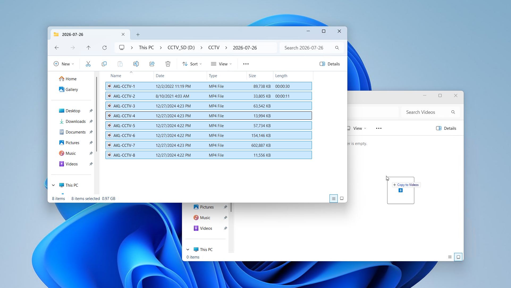Switch front window to large thumbnails view
Image resolution: width=511 pixels, height=288 pixels.
pyautogui.click(x=342, y=199)
